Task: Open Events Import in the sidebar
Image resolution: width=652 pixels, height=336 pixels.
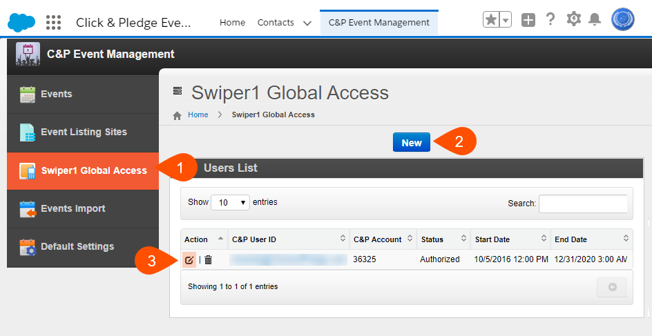Action: tap(83, 208)
